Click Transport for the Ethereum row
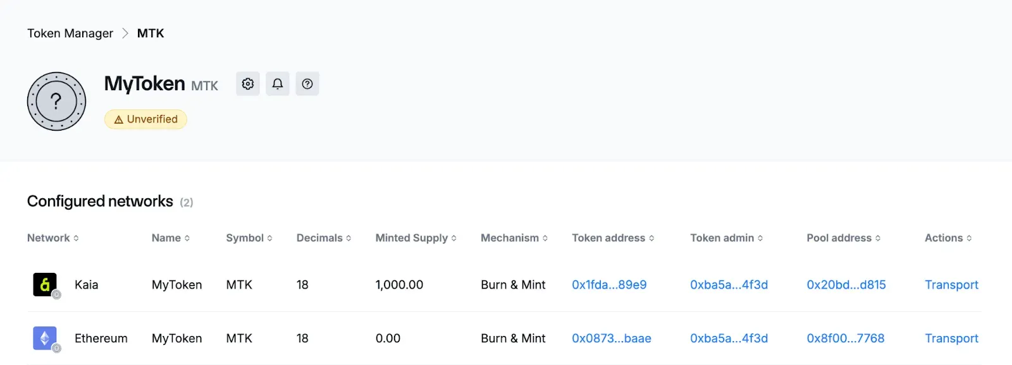Image resolution: width=1012 pixels, height=365 pixels. 951,338
